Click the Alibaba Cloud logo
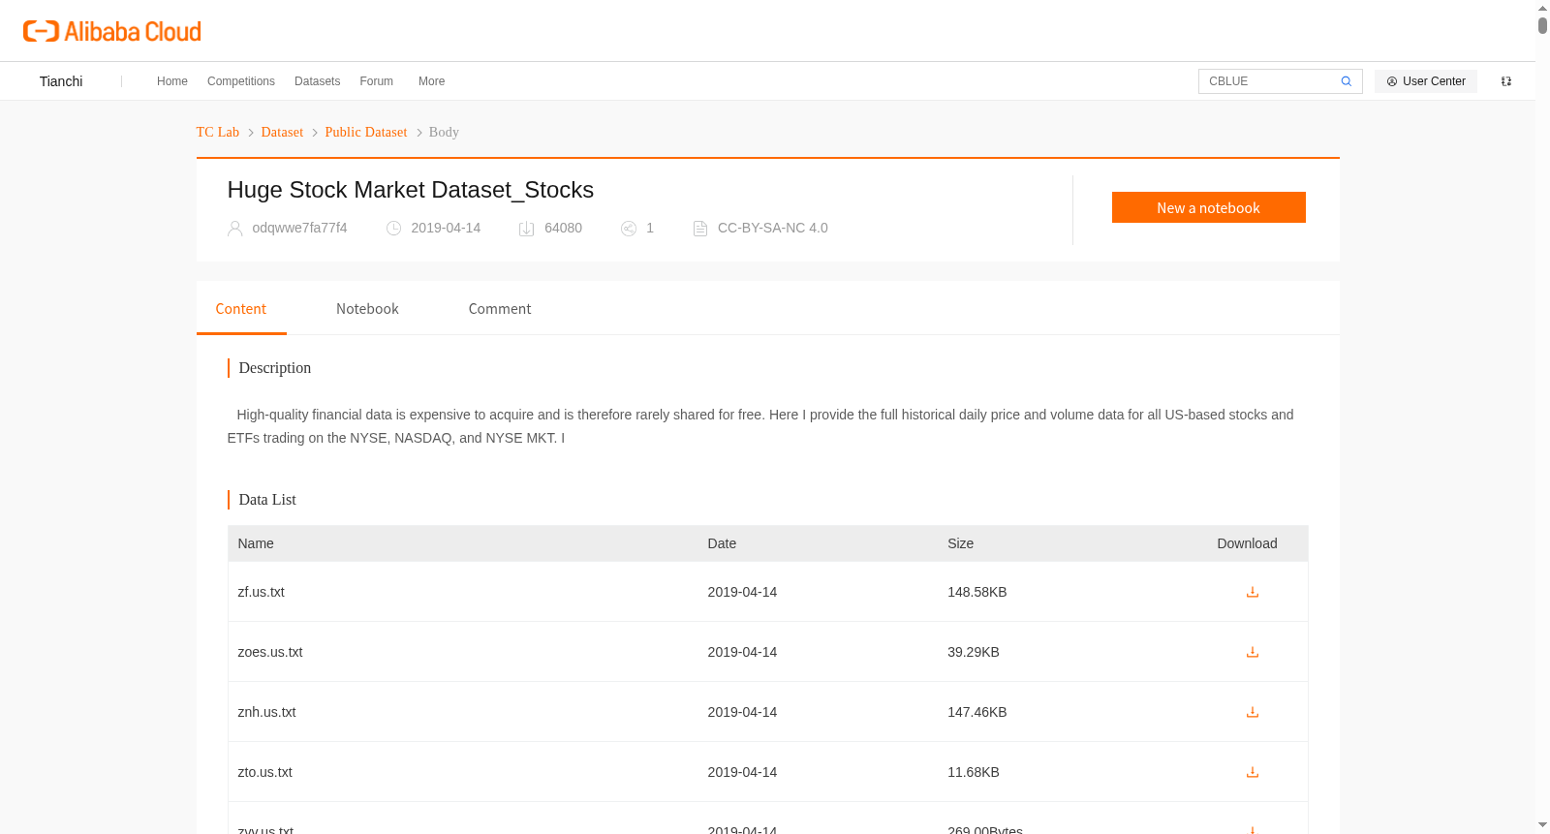The image size is (1550, 834). point(112,31)
